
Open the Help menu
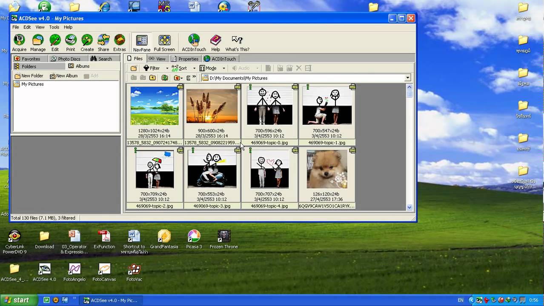[68, 27]
